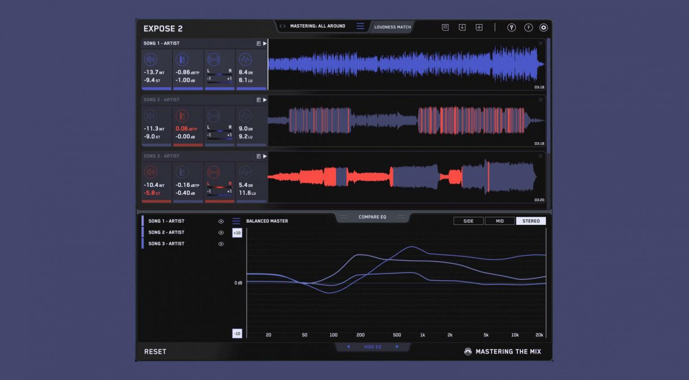This screenshot has height=380, width=689.
Task: Click the +10 EQ range button
Action: (x=237, y=233)
